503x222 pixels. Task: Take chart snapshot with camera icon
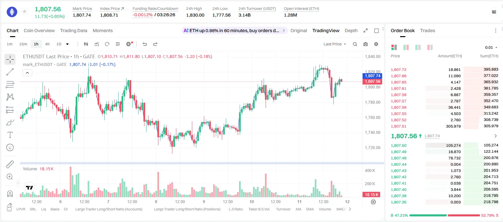click(366, 44)
